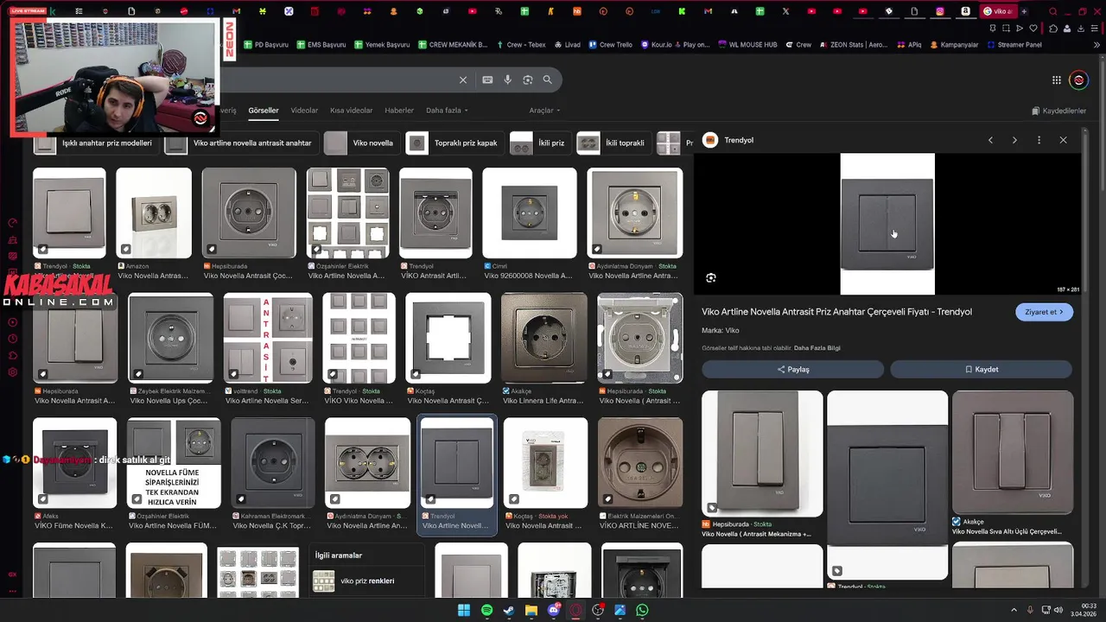Switch to the Videolar tab
The width and height of the screenshot is (1106, 622).
click(x=304, y=111)
